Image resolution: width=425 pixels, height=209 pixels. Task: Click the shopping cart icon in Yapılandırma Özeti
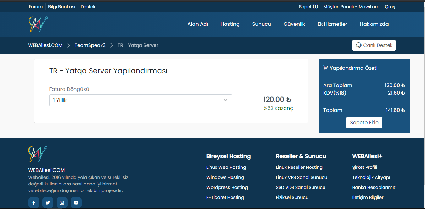pyautogui.click(x=325, y=68)
